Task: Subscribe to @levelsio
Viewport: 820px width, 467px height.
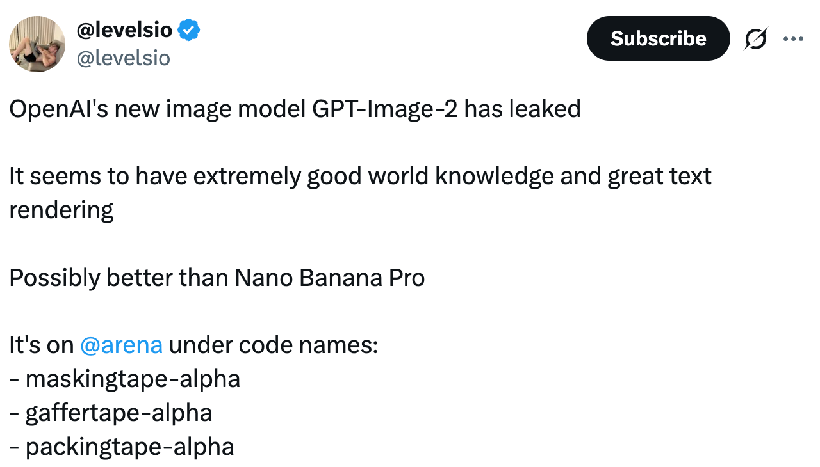Action: (x=658, y=38)
